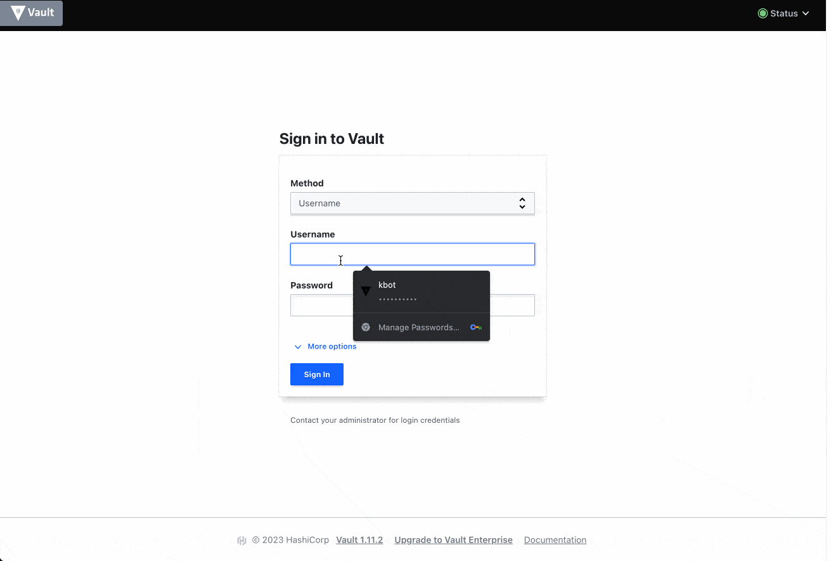The height and width of the screenshot is (561, 831).
Task: Click the Method dropdown up-down arrows
Action: tap(522, 203)
